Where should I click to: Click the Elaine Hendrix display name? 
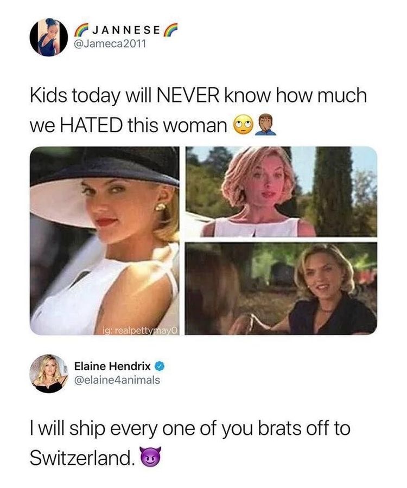[112, 367]
